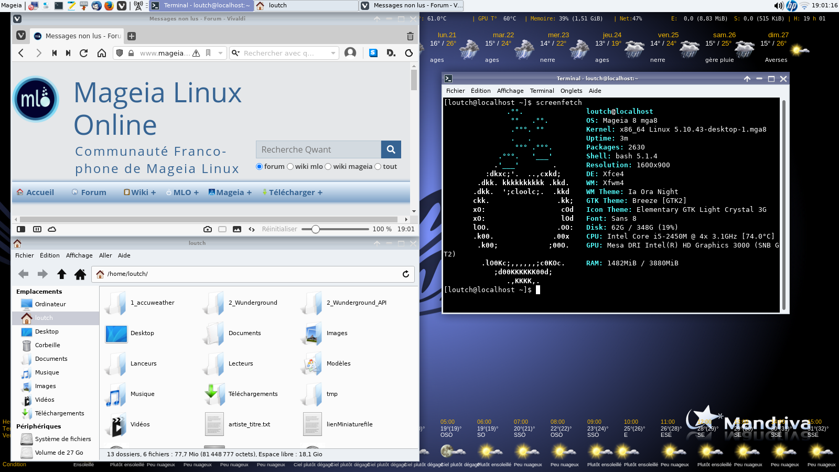Image resolution: width=839 pixels, height=472 pixels.
Task: Open Vivaldi profile avatar icon
Action: pos(350,52)
